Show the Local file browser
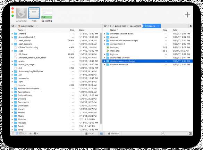203x150 pixels. point(89,133)
